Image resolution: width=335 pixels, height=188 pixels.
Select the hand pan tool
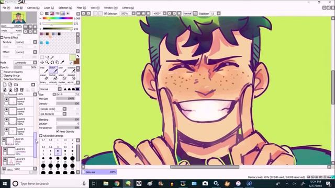click(x=57, y=62)
